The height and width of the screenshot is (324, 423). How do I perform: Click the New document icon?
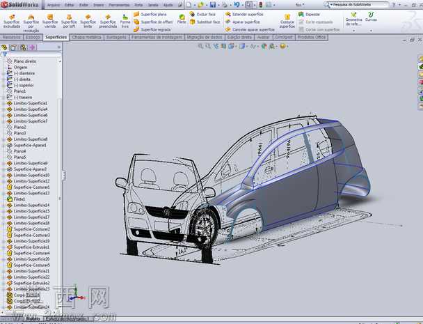pos(189,5)
